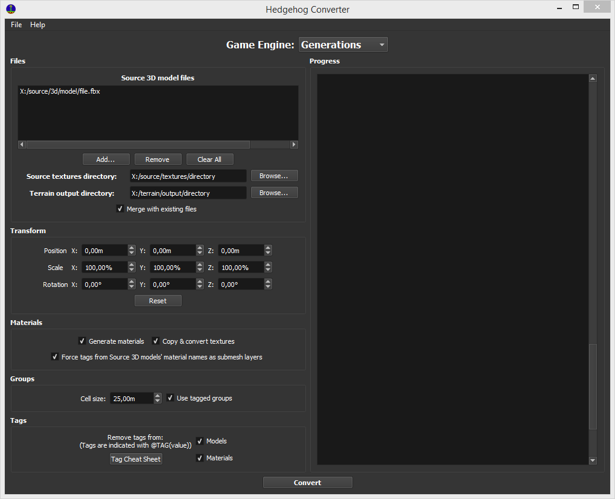
Task: Increase Scale Y with up arrow
Action: point(200,265)
